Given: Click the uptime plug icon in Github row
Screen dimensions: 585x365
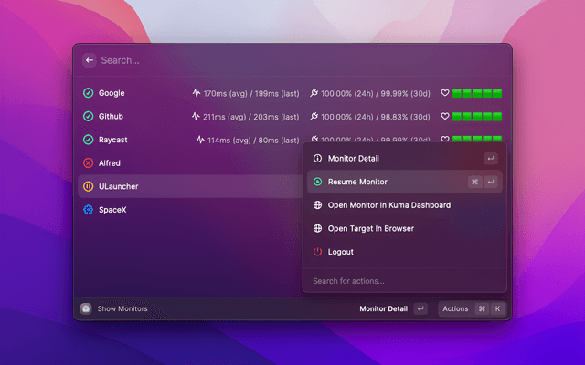Looking at the screenshot, I should pos(314,117).
